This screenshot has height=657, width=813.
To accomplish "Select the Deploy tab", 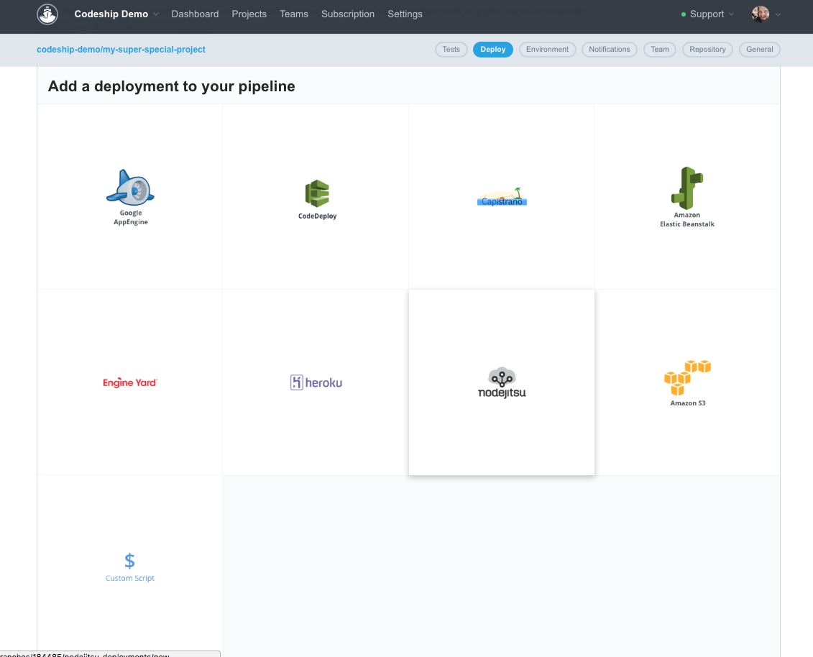I will (493, 50).
